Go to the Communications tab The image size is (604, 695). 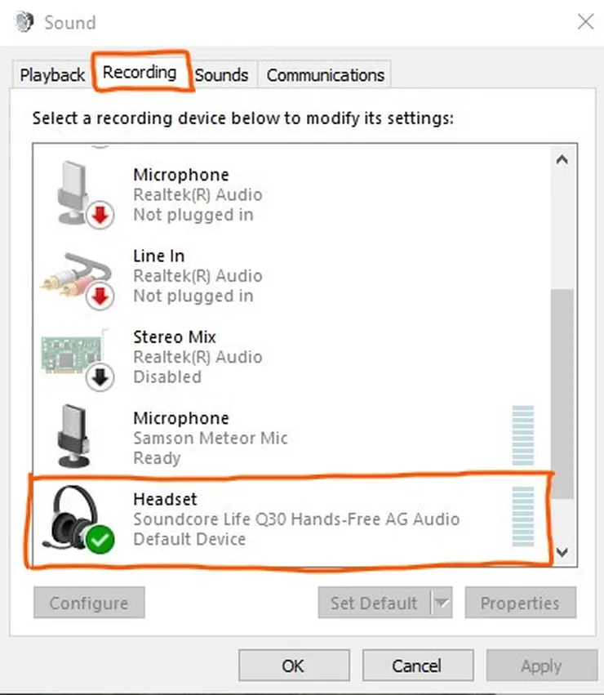point(325,75)
